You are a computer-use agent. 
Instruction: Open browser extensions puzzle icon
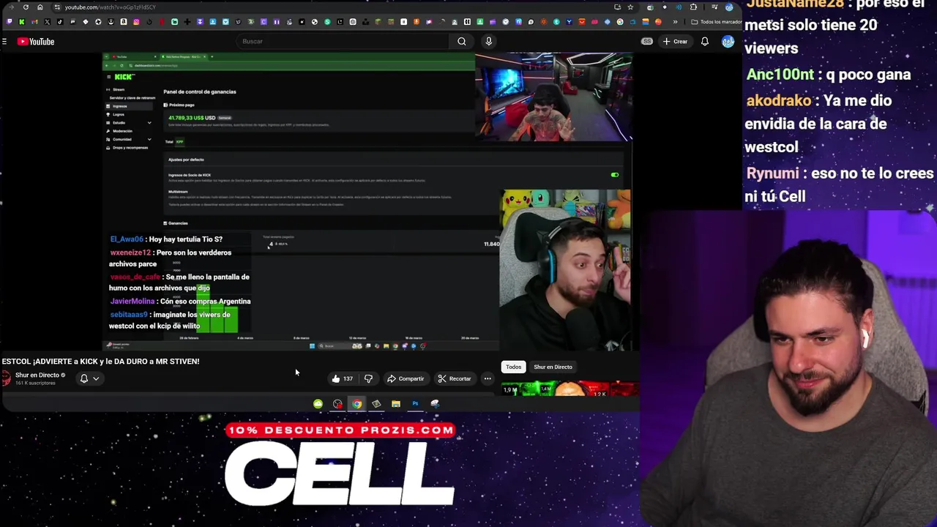(693, 7)
